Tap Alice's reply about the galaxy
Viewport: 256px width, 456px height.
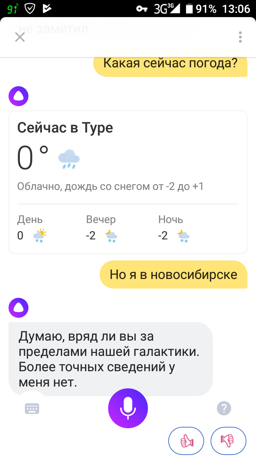point(111,359)
